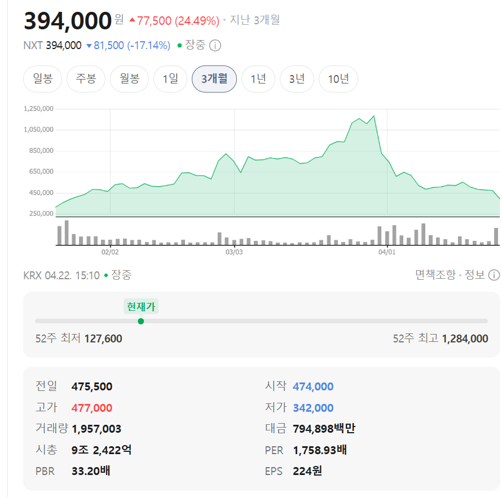Click the 450,000 y-axis label
The height and width of the screenshot is (497, 502).
41,193
